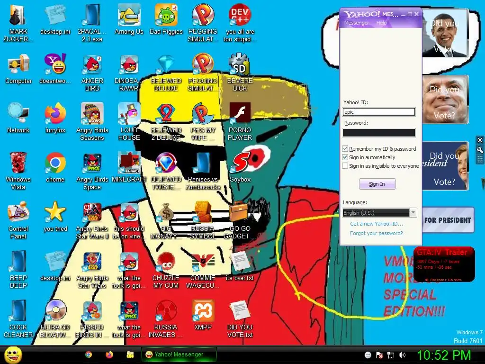Enable Sign in as invisible to everyone
485x364 pixels.
(x=345, y=166)
